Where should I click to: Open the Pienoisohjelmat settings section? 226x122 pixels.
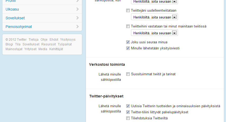(42, 27)
